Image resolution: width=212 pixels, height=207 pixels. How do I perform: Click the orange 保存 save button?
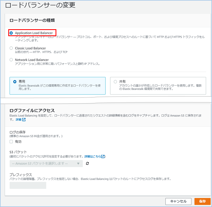click(202, 201)
